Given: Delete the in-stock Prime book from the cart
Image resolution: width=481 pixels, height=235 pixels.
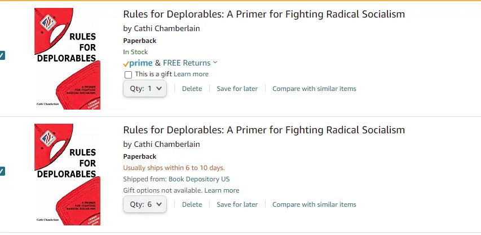Looking at the screenshot, I should tap(192, 89).
